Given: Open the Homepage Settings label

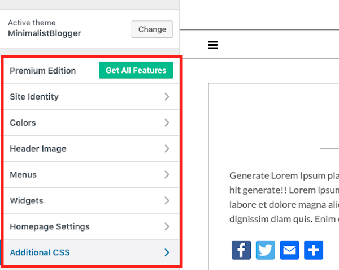Looking at the screenshot, I should tap(50, 227).
